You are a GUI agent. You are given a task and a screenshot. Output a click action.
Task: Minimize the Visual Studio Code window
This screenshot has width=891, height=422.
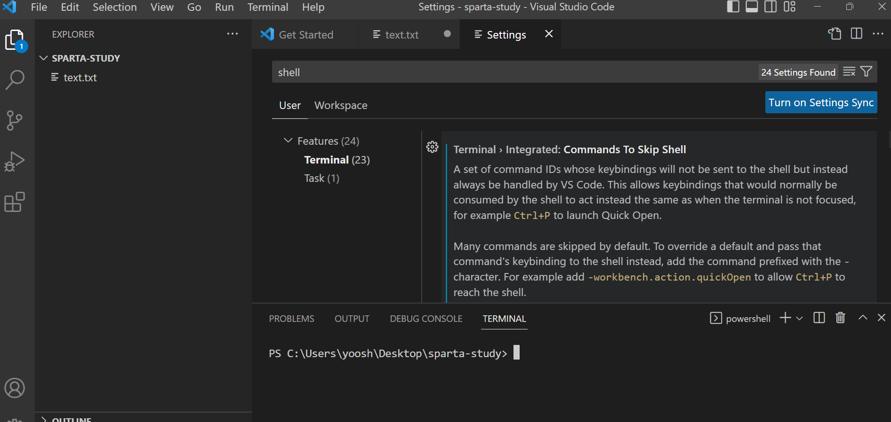(x=818, y=7)
